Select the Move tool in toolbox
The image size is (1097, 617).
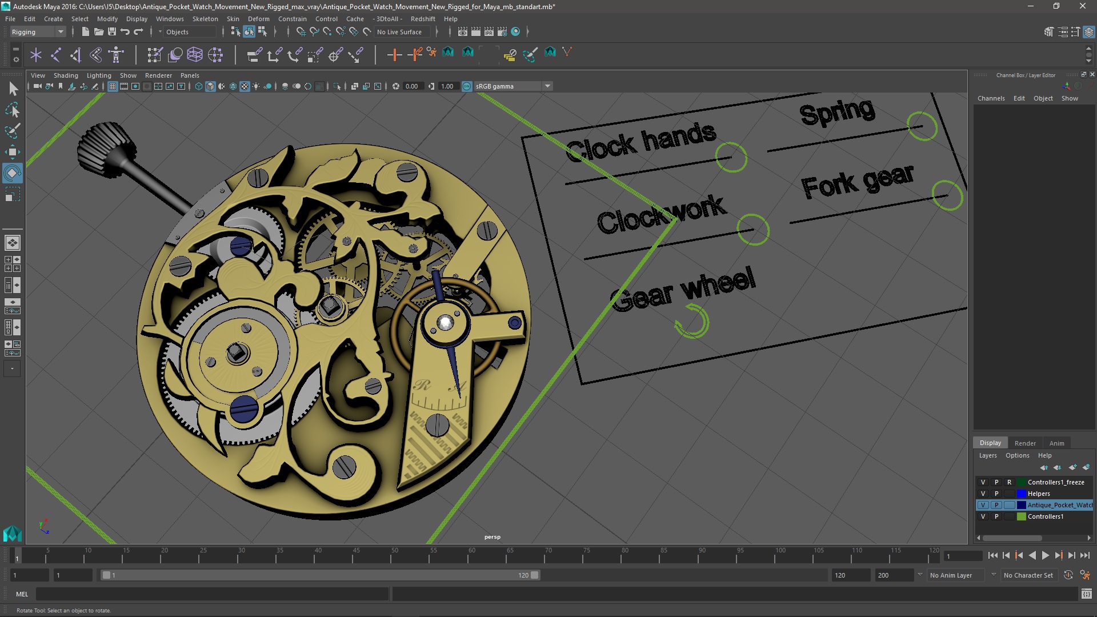[13, 152]
